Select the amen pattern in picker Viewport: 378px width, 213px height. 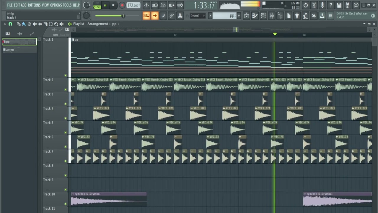[19, 50]
